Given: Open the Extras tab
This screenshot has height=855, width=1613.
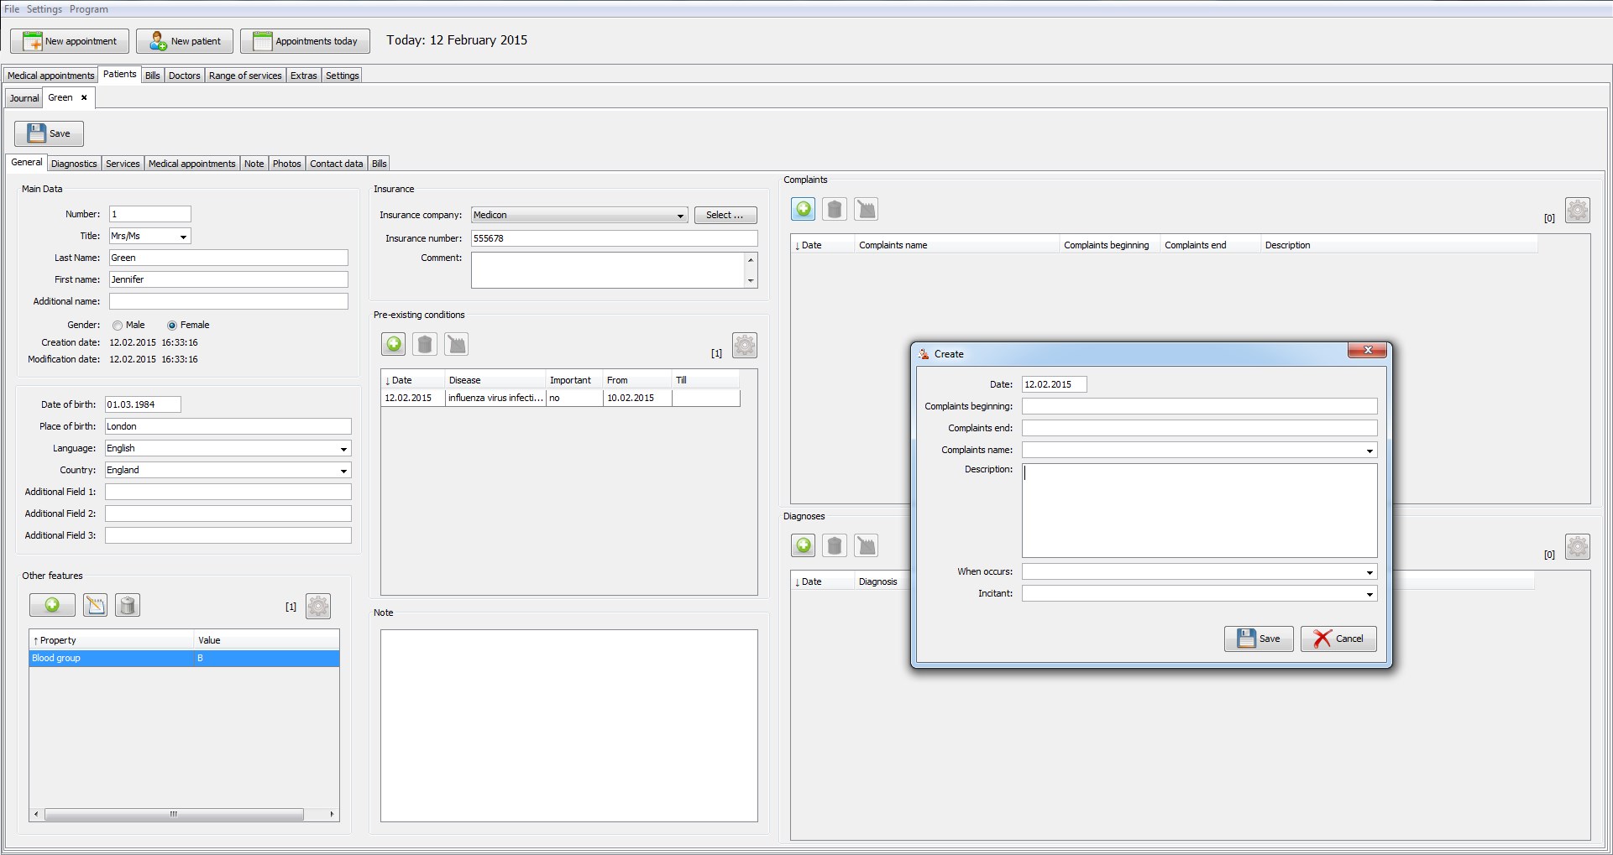Looking at the screenshot, I should click(x=304, y=76).
